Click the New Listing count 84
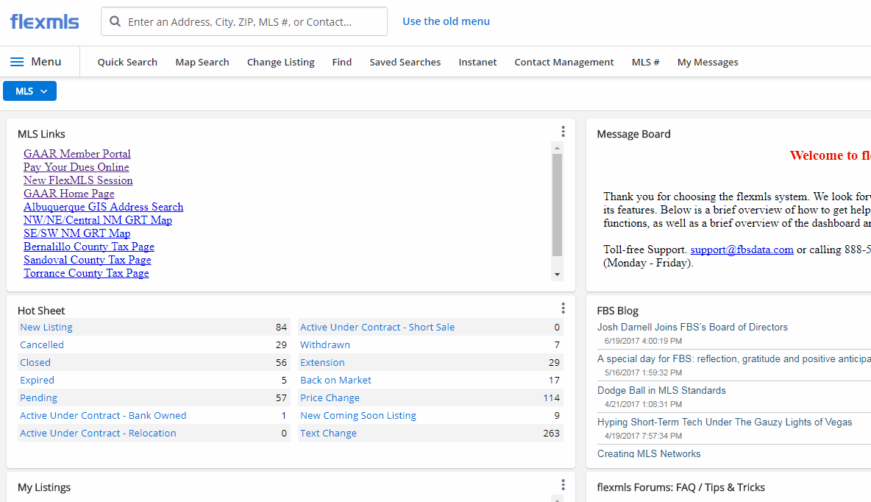 tap(281, 328)
